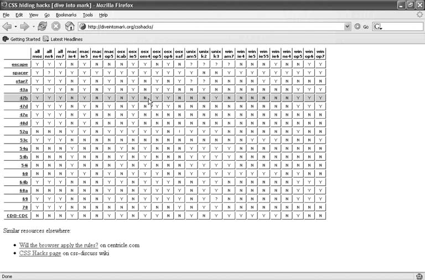Image resolution: width=425 pixels, height=280 pixels.
Task: Click the 'win op7' column header
Action: point(320,54)
